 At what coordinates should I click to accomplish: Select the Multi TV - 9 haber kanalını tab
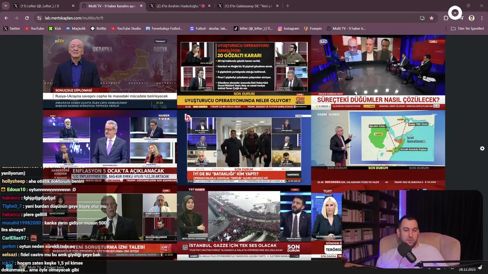tap(112, 6)
